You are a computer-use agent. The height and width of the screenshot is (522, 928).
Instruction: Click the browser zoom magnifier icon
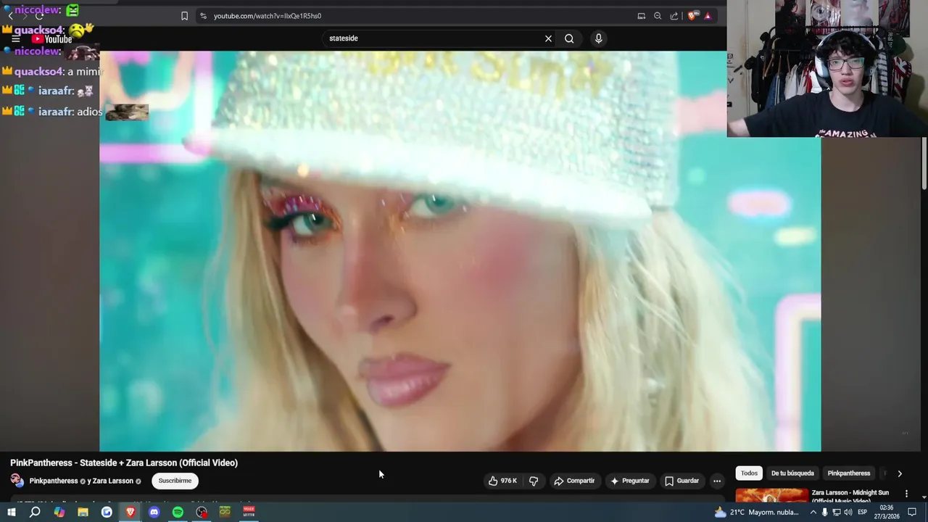click(658, 16)
